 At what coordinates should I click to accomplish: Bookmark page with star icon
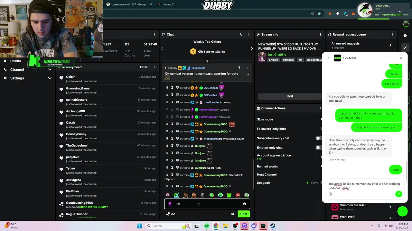tap(319, 14)
